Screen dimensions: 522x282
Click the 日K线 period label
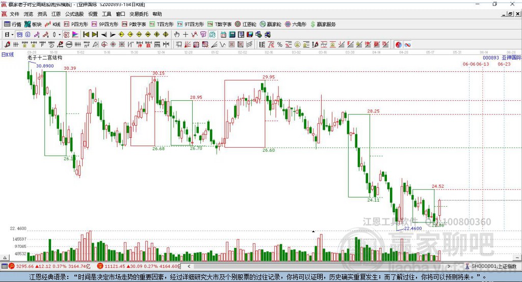click(x=8, y=54)
